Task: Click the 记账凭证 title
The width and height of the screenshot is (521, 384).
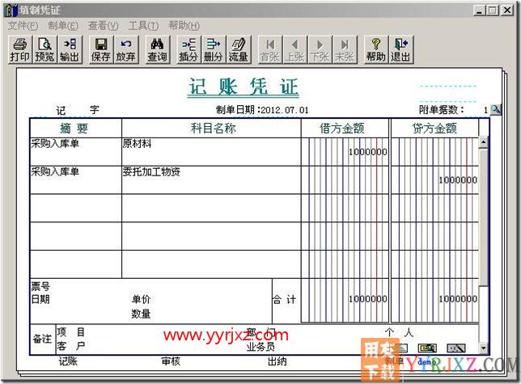Action: coord(244,87)
